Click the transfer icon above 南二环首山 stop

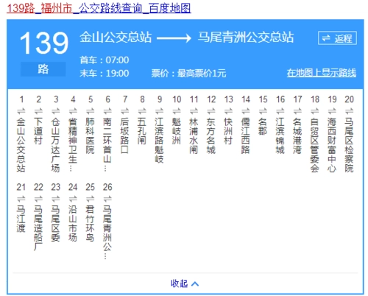107,111
